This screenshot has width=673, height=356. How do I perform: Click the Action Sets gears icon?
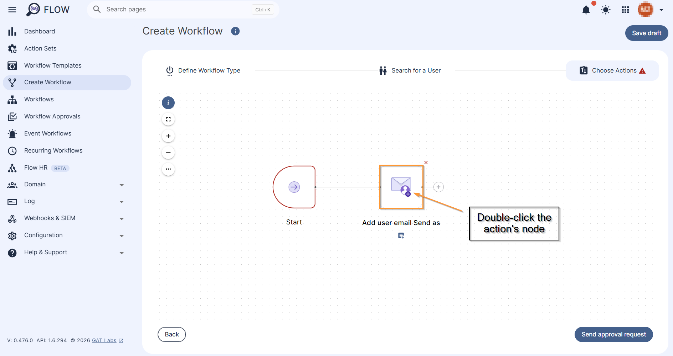pos(12,49)
